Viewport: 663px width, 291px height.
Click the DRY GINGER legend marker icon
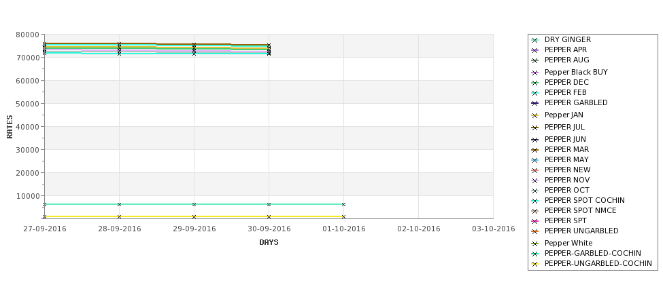click(x=535, y=41)
